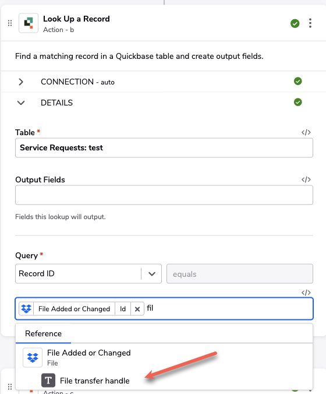The height and width of the screenshot is (394, 326).
Task: Collapse the DETAILS section chevron
Action: click(21, 103)
